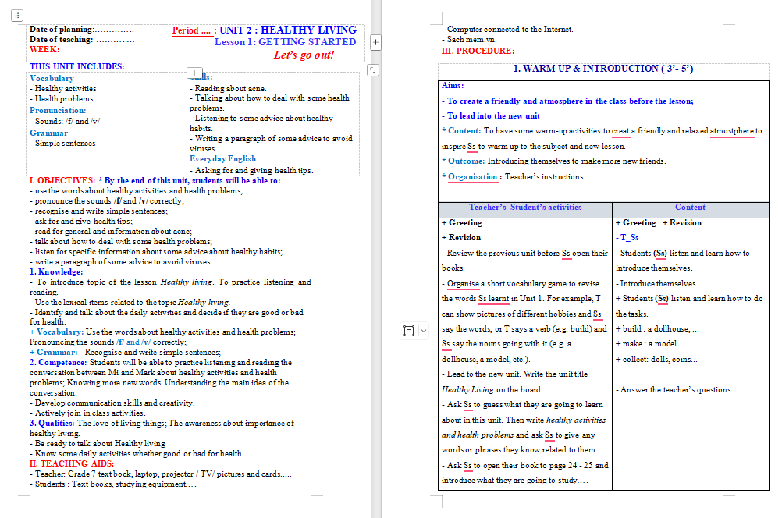Select the text-box selection icon in the floating toolbar
782x518 pixels.
[409, 331]
